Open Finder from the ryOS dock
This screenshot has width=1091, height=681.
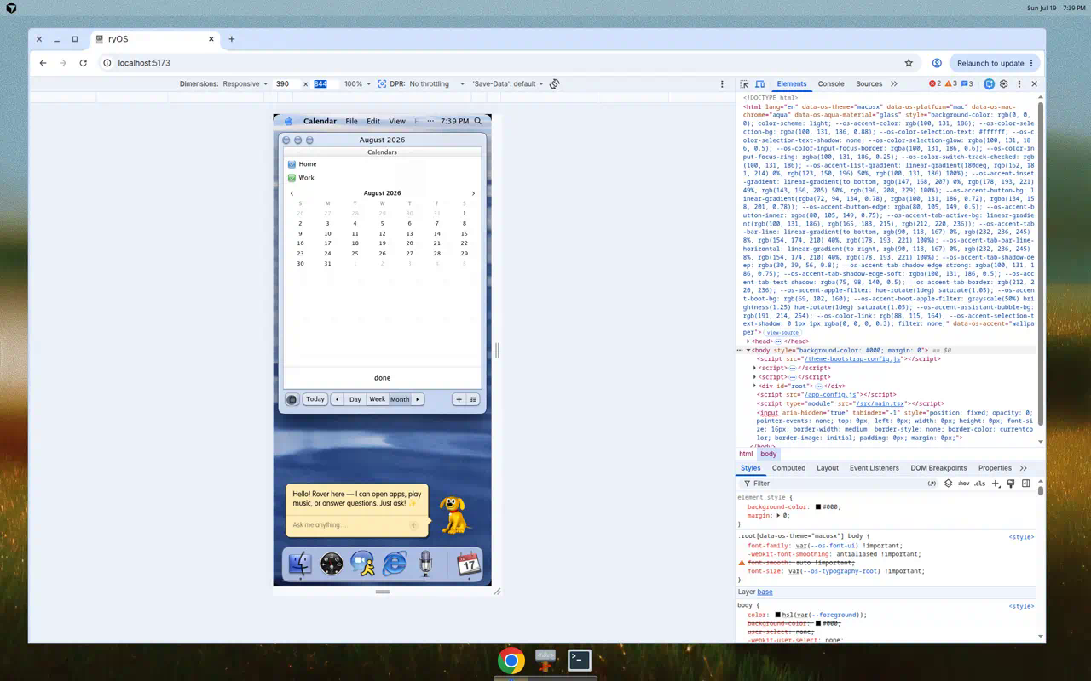(x=300, y=564)
